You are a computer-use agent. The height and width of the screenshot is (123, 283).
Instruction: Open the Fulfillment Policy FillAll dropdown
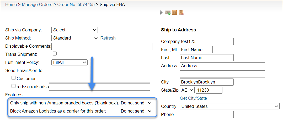click(70, 63)
